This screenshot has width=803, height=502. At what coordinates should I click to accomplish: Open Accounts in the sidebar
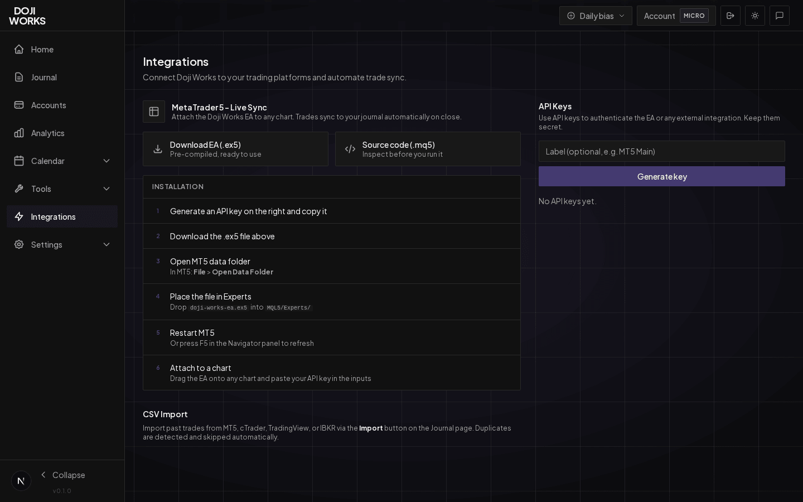(49, 105)
